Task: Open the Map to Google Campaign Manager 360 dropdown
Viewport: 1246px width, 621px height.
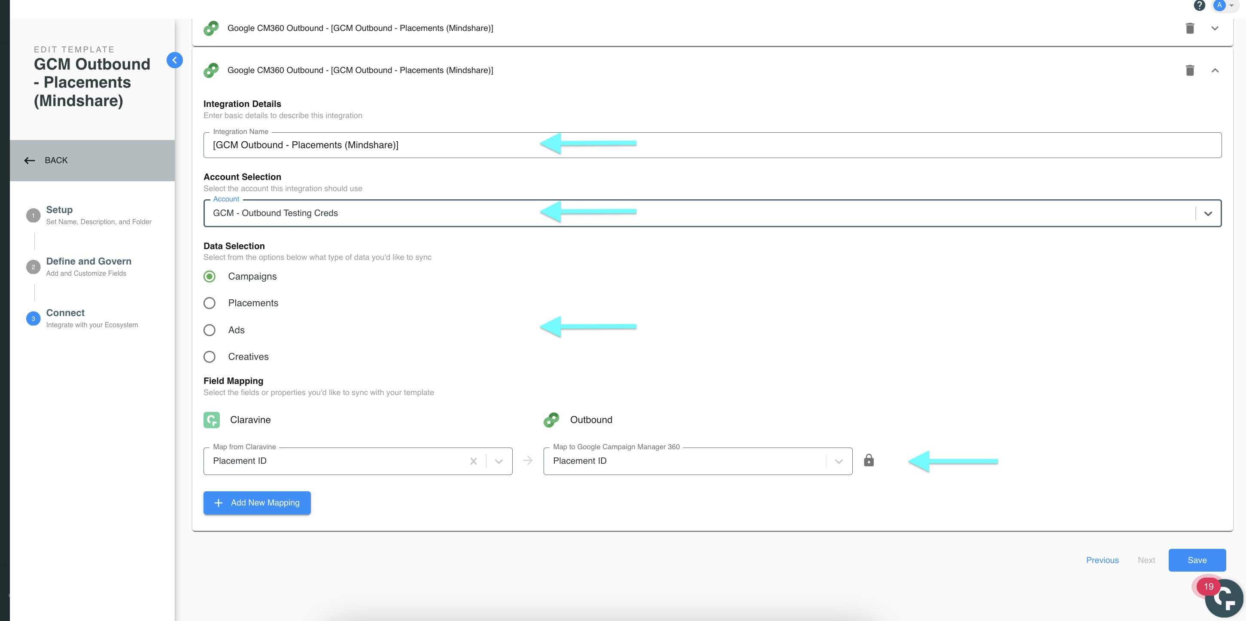Action: pos(838,460)
